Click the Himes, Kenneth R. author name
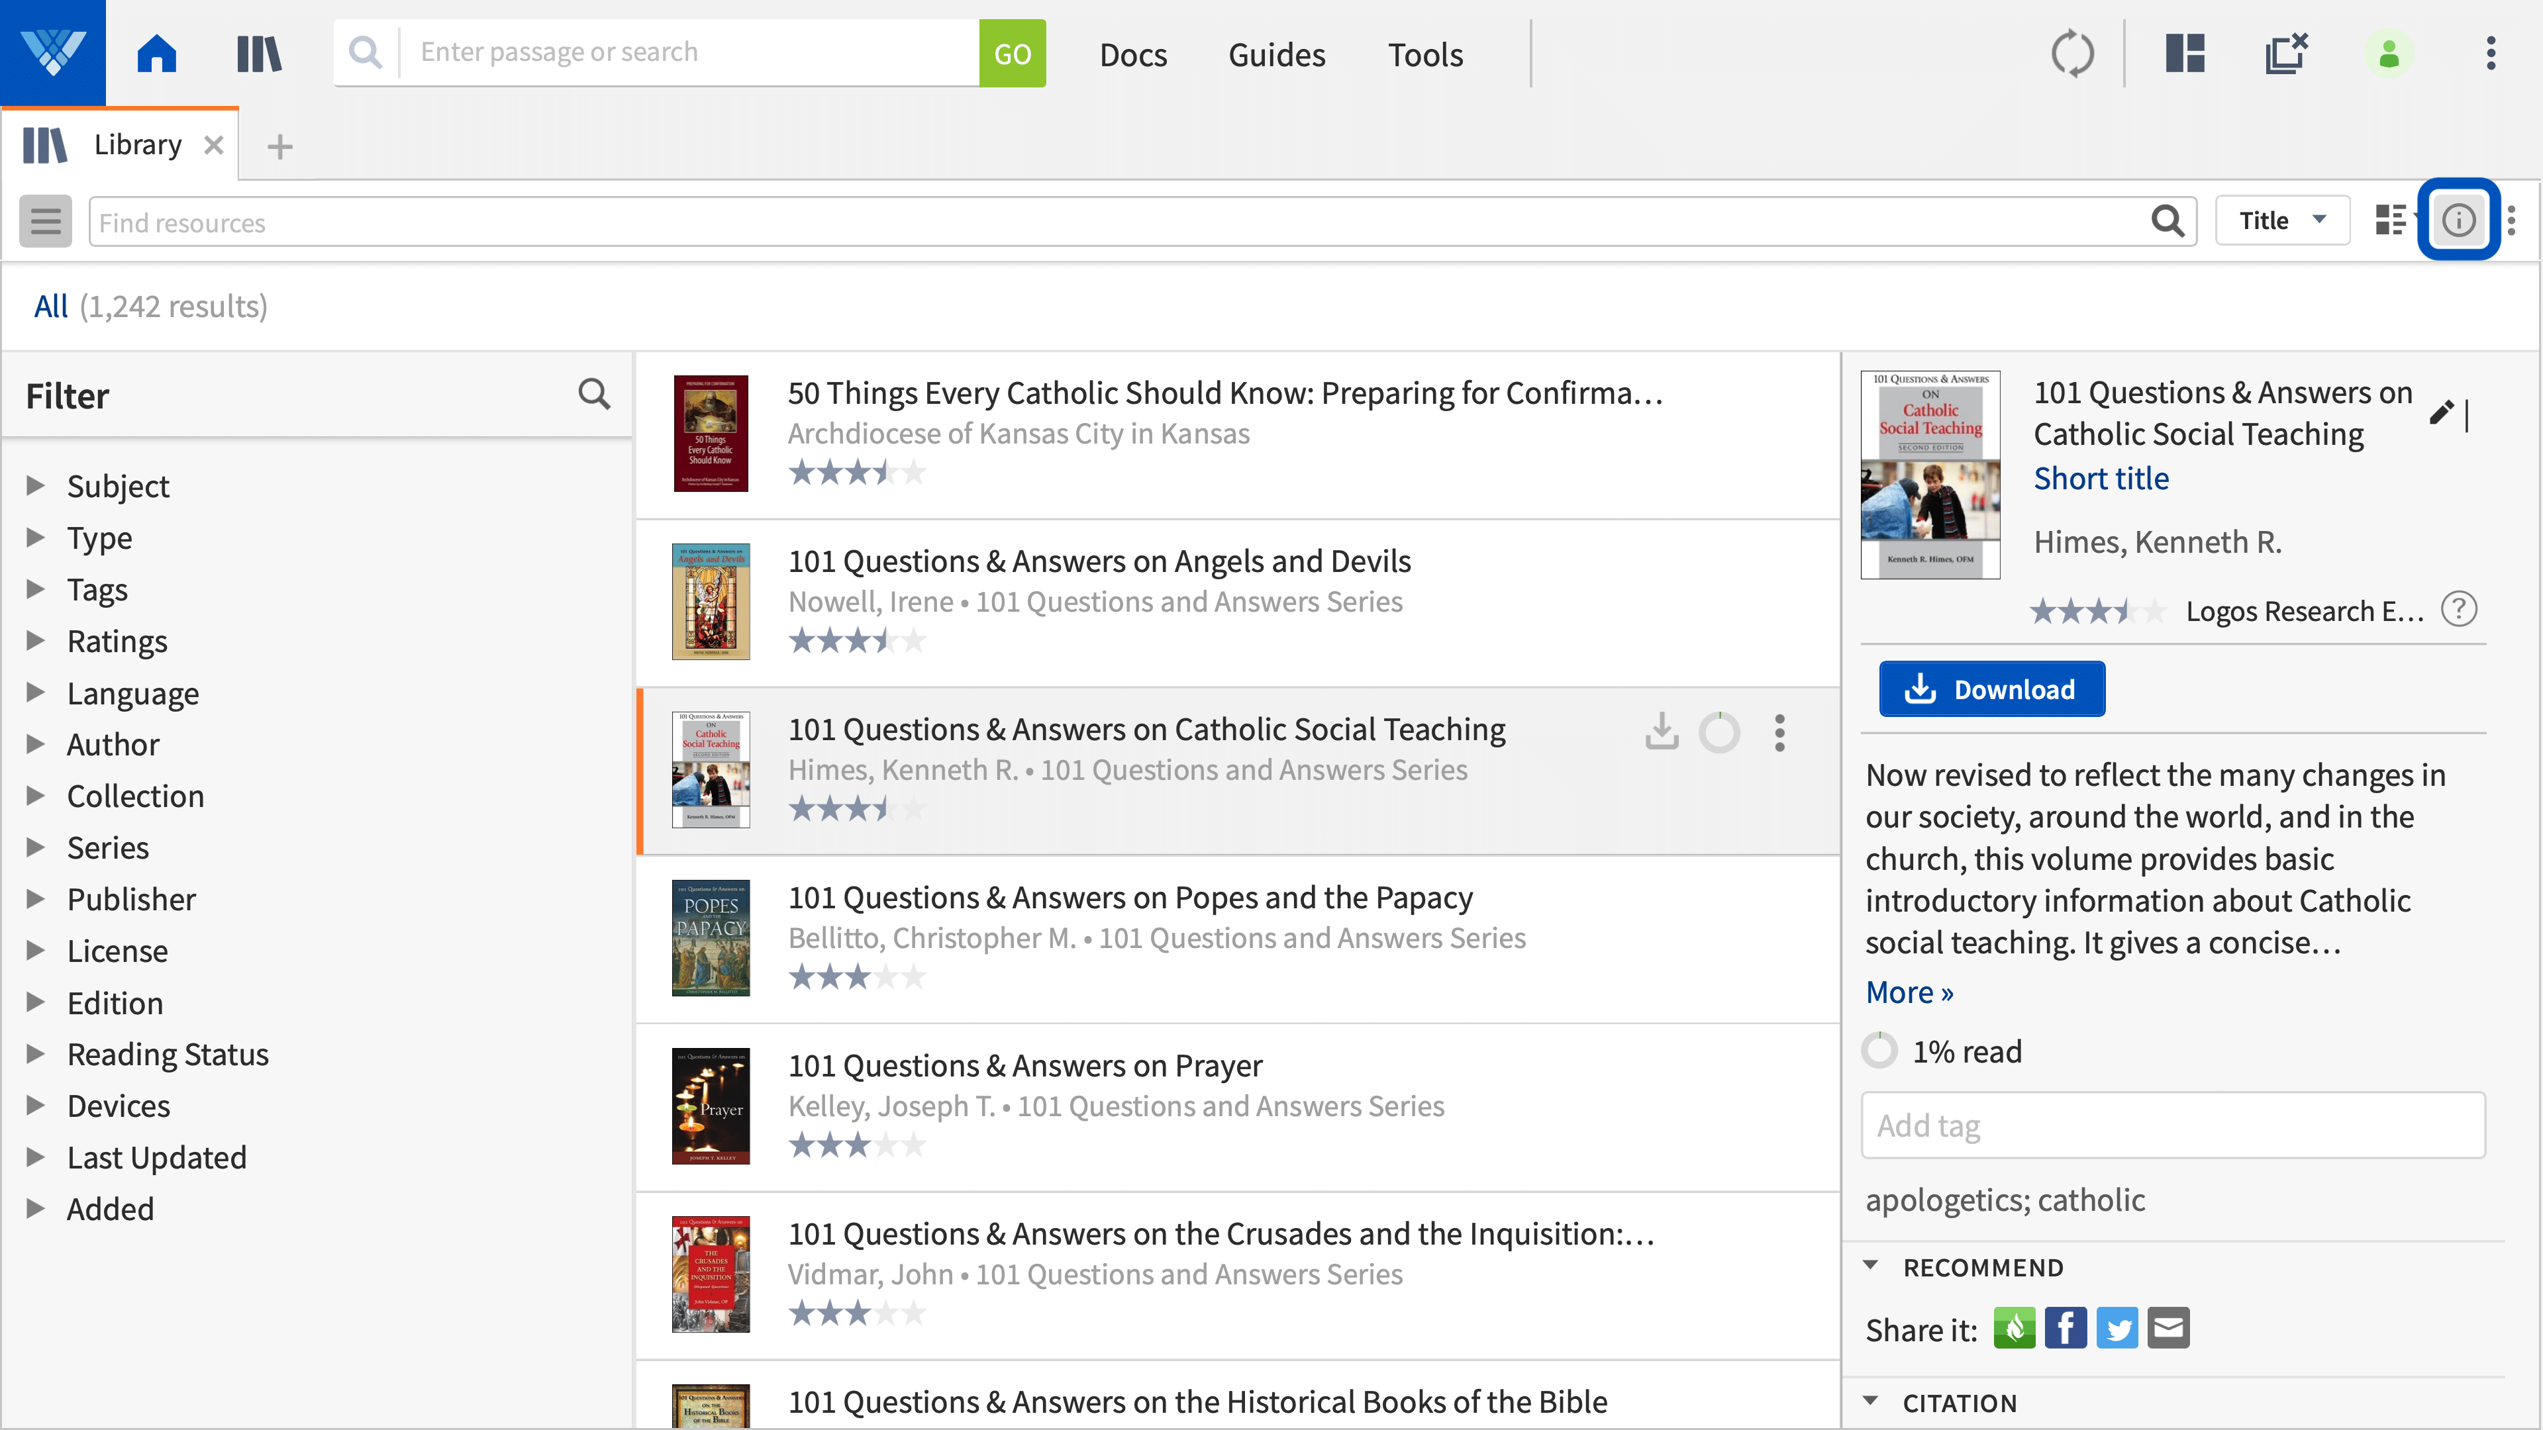This screenshot has height=1430, width=2543. [2157, 542]
